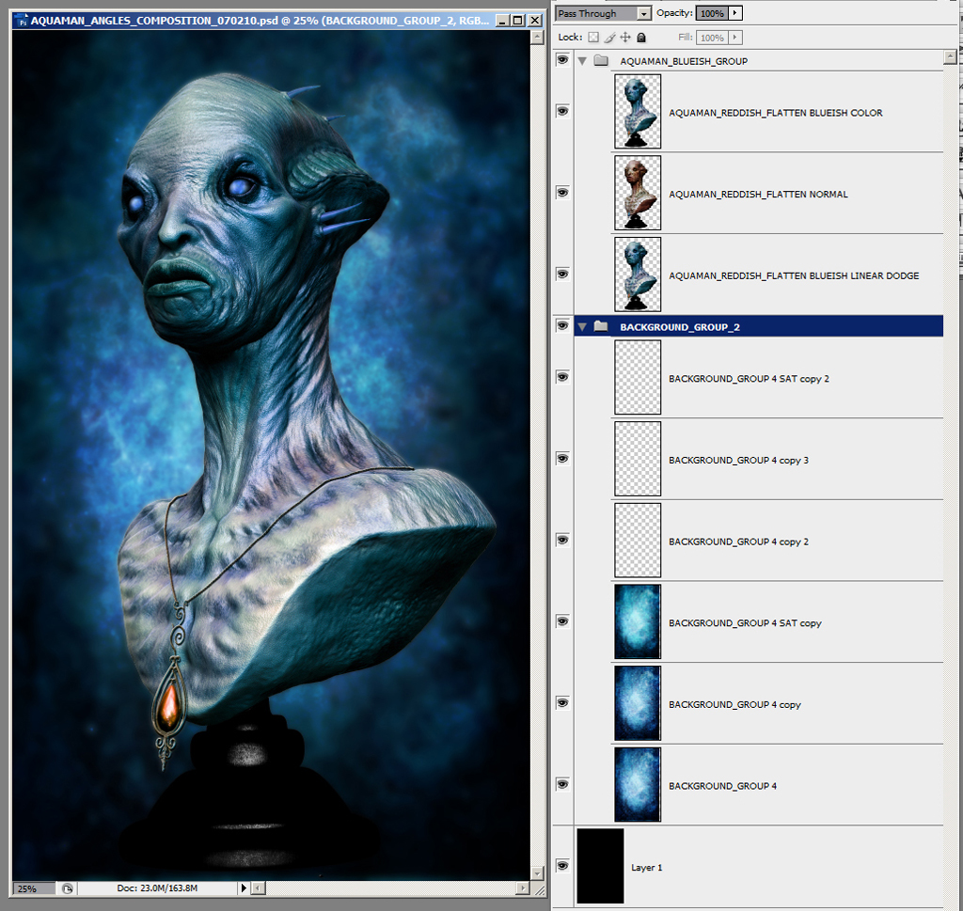Image resolution: width=963 pixels, height=911 pixels.
Task: Click BACKGROUND_GROUP 4 copy 3 thumbnail
Action: click(638, 459)
